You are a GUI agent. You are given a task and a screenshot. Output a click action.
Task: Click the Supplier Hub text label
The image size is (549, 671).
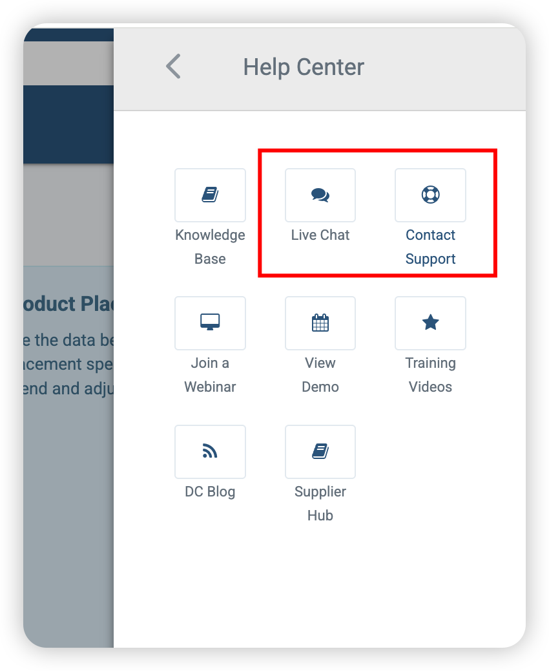[320, 503]
